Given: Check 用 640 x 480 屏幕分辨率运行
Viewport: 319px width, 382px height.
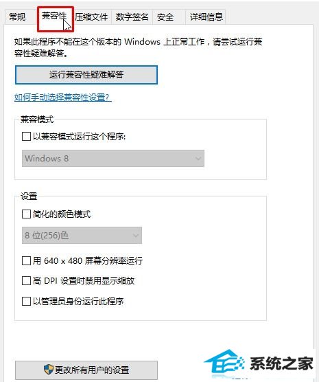Looking at the screenshot, I should 26,260.
